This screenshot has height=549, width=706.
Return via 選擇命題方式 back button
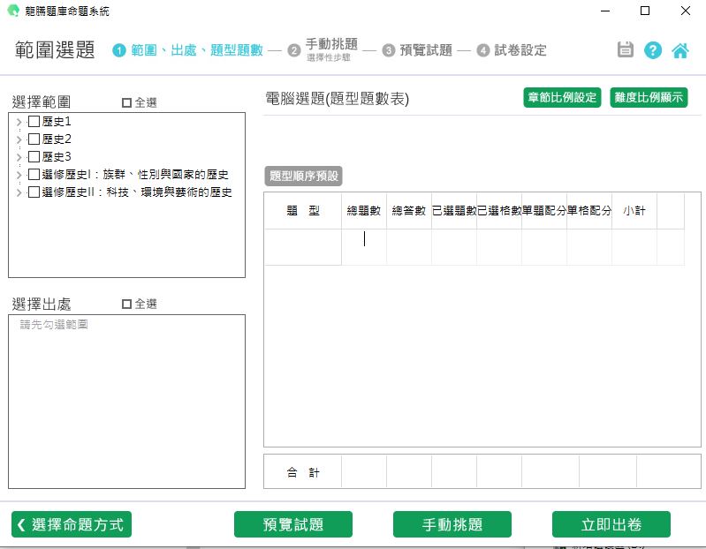(72, 524)
